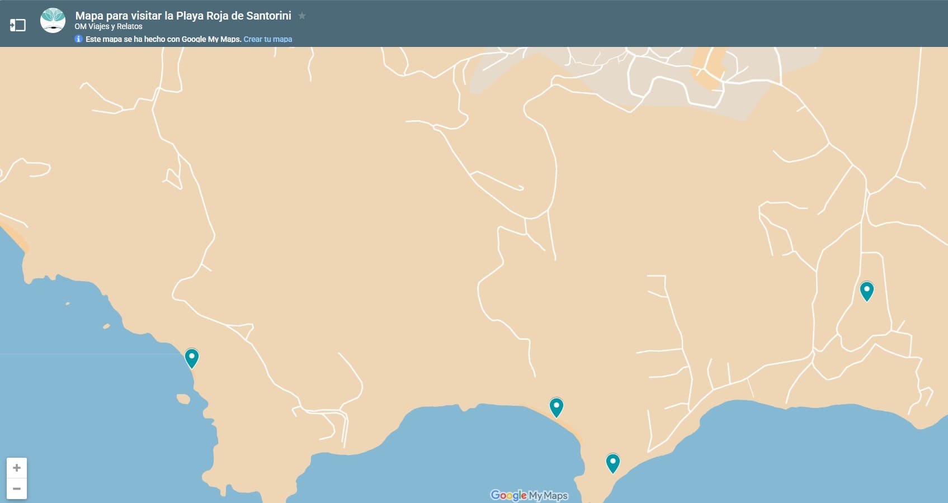Viewport: 948px width, 503px height.
Task: Zoom in with the plus button
Action: (x=17, y=468)
